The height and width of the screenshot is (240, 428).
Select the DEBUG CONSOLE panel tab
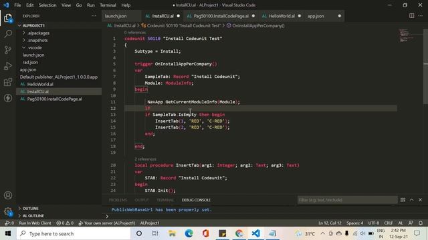(196, 200)
